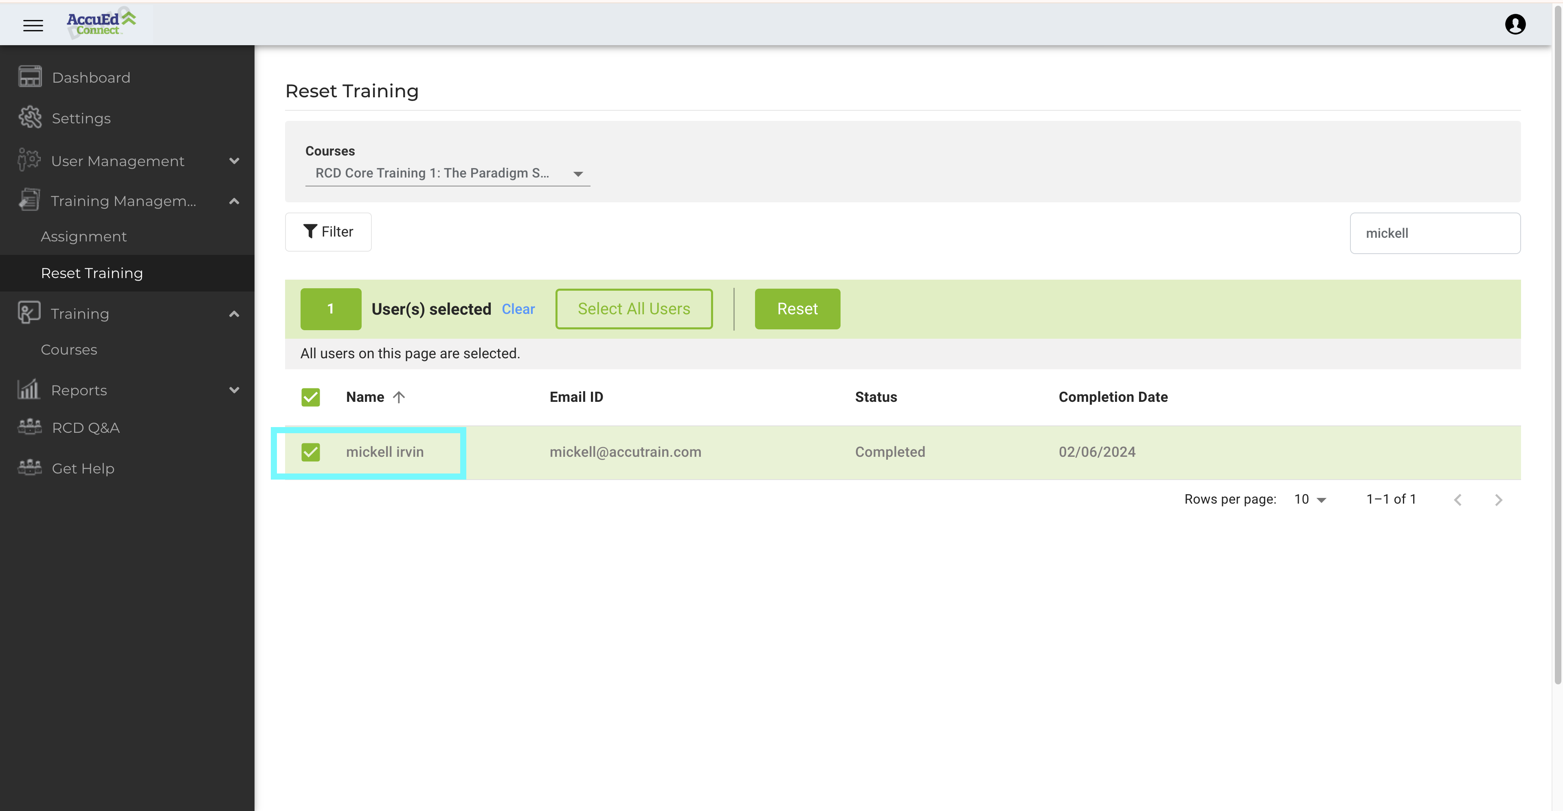The width and height of the screenshot is (1563, 811).
Task: Go to the Courses sidebar item
Action: coord(68,350)
